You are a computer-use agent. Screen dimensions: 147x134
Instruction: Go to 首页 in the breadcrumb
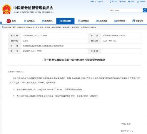coord(14,27)
